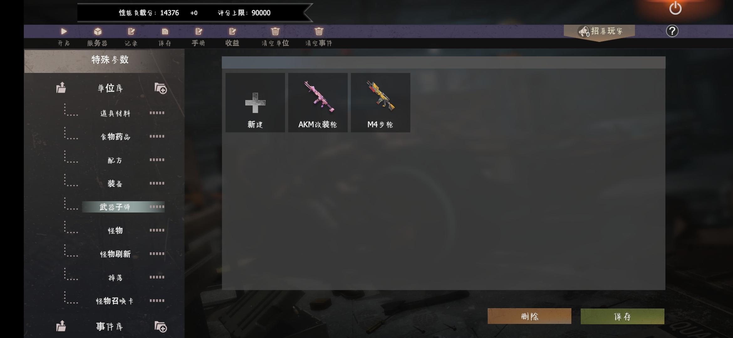Select 怪物刷新 tree item

tap(115, 254)
